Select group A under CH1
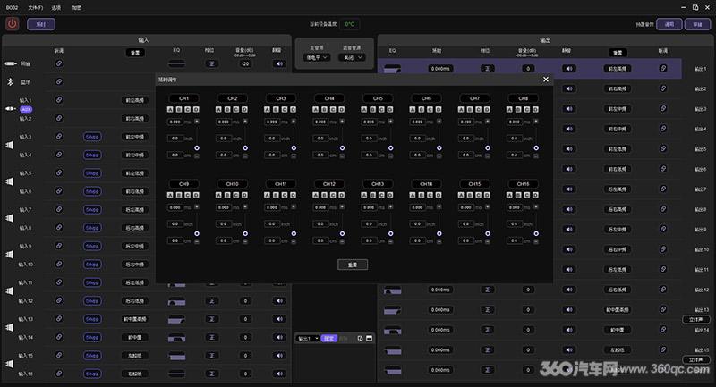 (x=170, y=109)
